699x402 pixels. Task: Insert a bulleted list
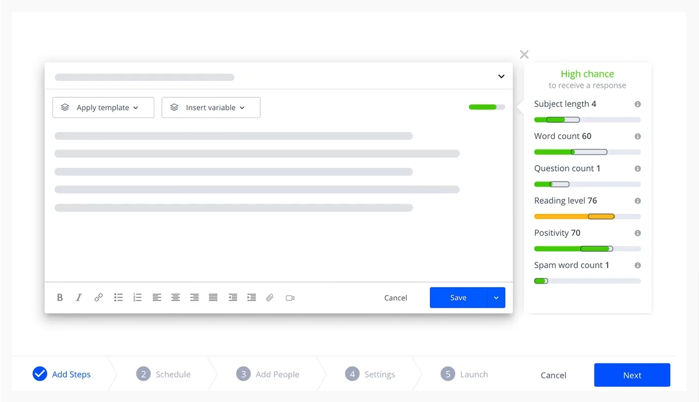pos(119,298)
